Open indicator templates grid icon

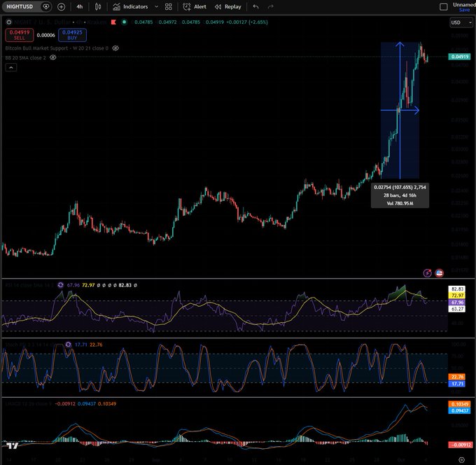(x=169, y=7)
